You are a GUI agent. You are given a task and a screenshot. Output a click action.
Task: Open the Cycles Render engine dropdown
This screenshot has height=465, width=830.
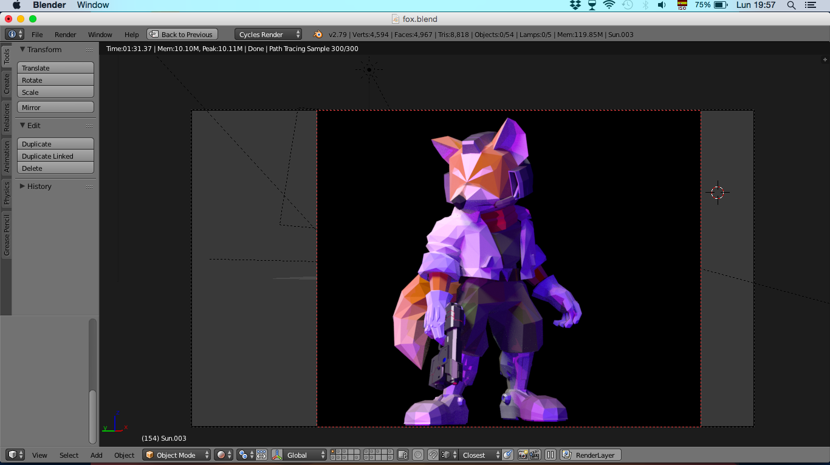[267, 34]
